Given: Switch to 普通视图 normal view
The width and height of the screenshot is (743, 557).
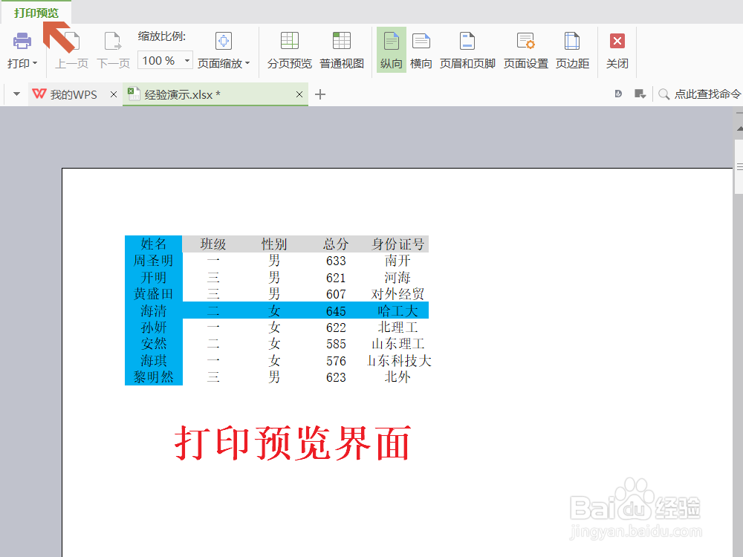Looking at the screenshot, I should [x=341, y=49].
